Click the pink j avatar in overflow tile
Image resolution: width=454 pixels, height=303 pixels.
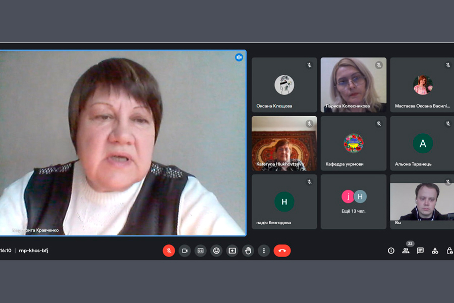348,196
